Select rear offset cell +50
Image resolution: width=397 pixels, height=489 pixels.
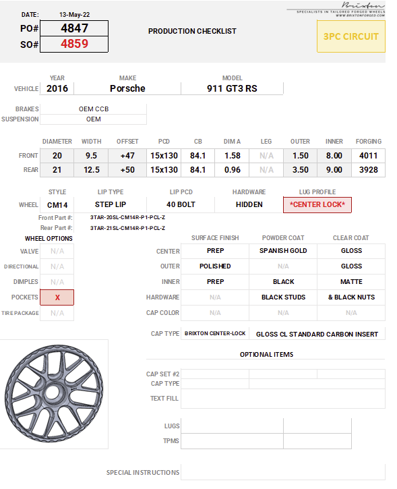click(x=127, y=170)
